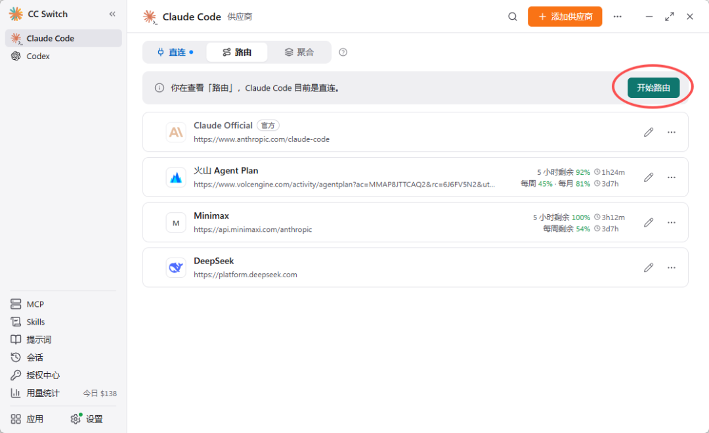
Task: Click the 供应商 header label
Action: [x=240, y=17]
